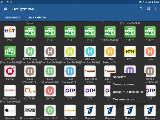Open the НТВ Стиль channel
Image resolution: width=160 pixels, height=120 pixels.
pyautogui.click(x=70, y=51)
